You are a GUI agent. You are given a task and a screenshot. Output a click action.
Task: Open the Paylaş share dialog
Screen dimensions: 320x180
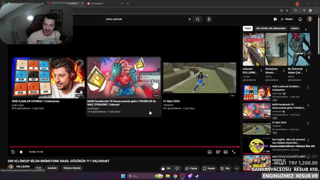point(191,168)
